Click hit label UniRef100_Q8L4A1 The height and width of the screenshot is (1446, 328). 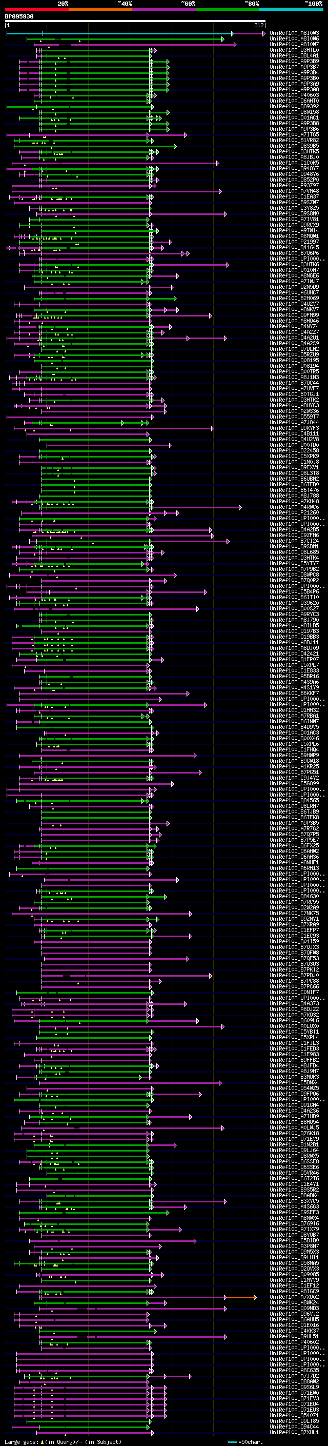(x=294, y=56)
